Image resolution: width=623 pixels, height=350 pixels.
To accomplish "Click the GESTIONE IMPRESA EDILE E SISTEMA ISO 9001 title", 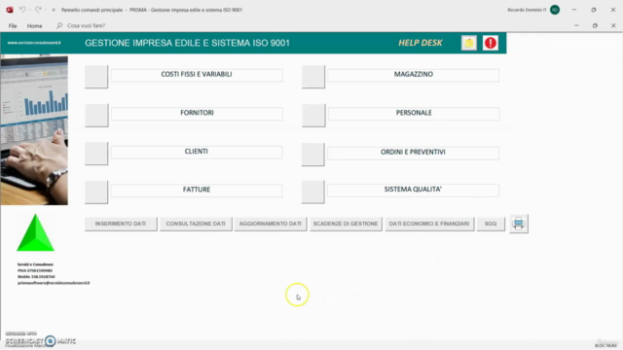I will pyautogui.click(x=187, y=43).
